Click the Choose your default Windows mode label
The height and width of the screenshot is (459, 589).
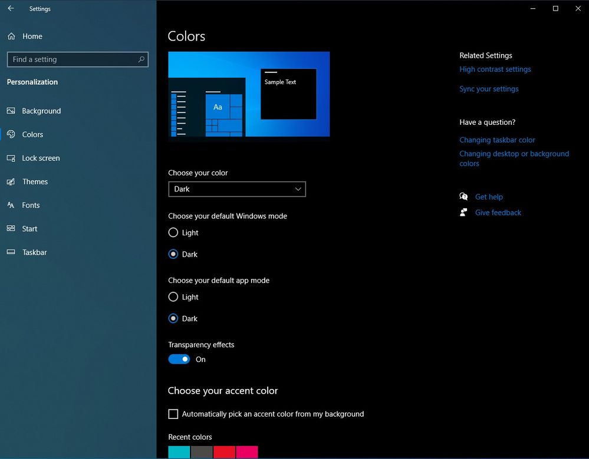click(228, 216)
